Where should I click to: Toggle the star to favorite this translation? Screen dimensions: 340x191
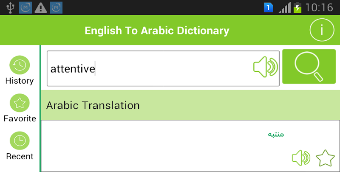click(326, 158)
